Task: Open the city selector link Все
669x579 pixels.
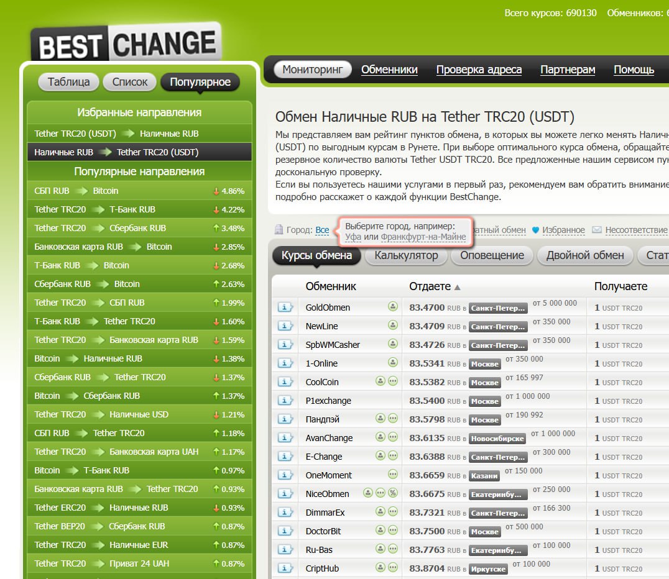Action: pos(322,230)
